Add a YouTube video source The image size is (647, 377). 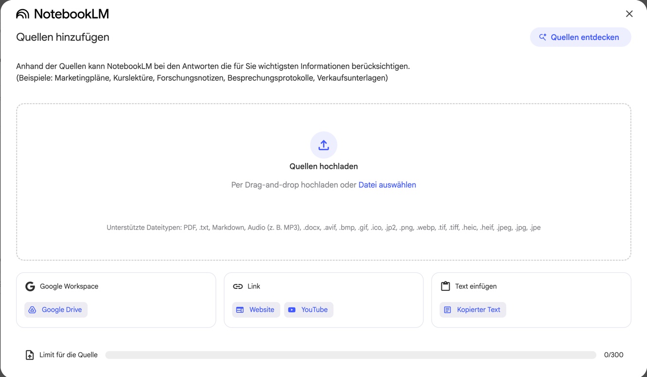pos(309,310)
